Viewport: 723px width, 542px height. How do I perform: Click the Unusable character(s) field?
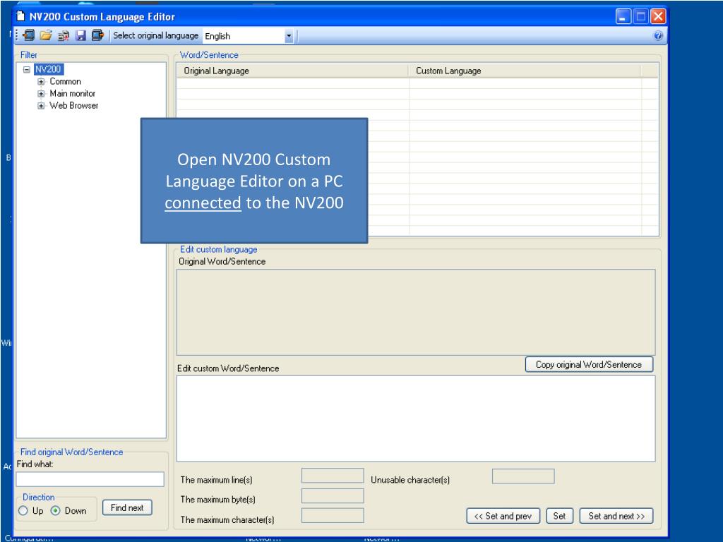[x=523, y=476]
